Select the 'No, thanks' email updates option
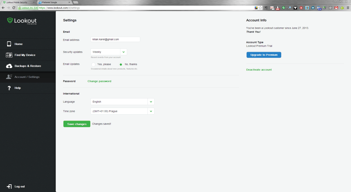The image size is (351, 192). (121, 64)
